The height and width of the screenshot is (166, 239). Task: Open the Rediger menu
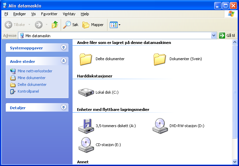click(x=20, y=14)
